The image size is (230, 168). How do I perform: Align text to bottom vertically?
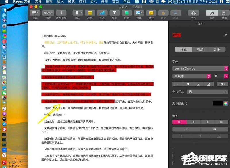coord(219,136)
